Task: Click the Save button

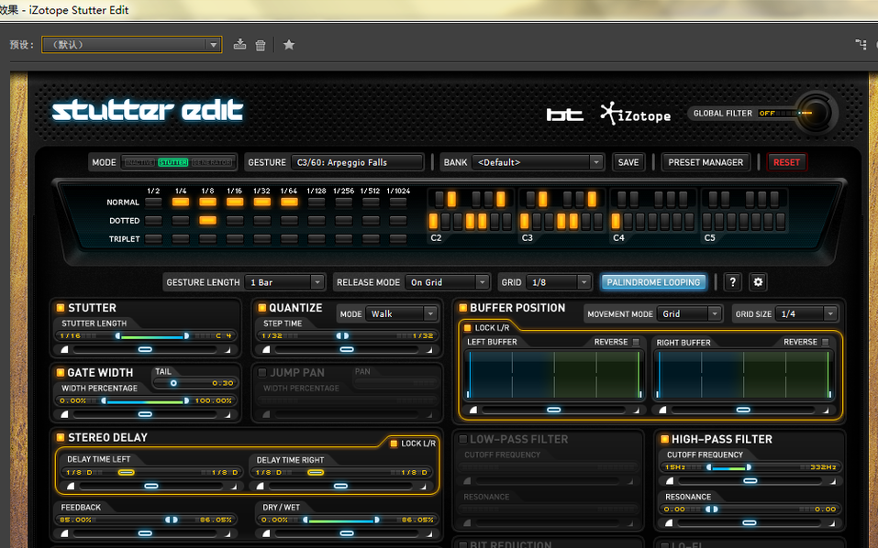Action: (628, 162)
